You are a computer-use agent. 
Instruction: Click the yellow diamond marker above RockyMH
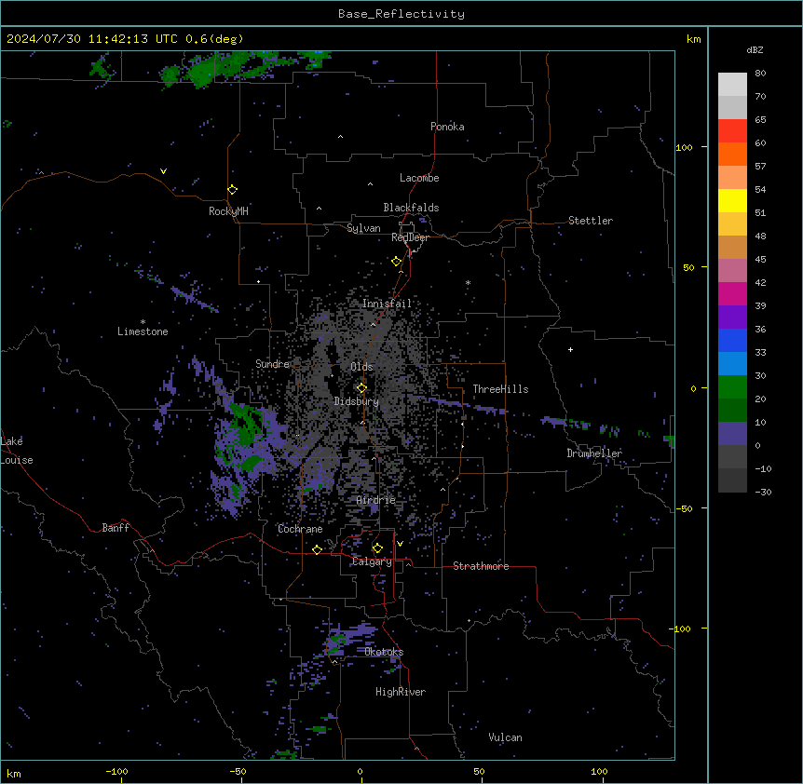coord(232,190)
